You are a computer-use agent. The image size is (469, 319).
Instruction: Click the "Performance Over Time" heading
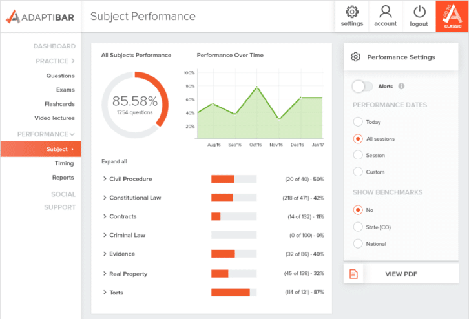[x=230, y=55]
